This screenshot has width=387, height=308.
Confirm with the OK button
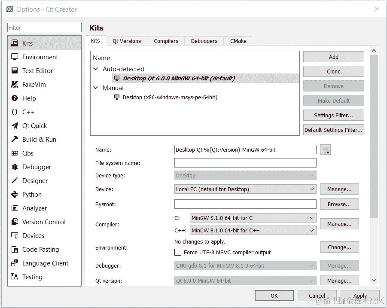coord(274,296)
